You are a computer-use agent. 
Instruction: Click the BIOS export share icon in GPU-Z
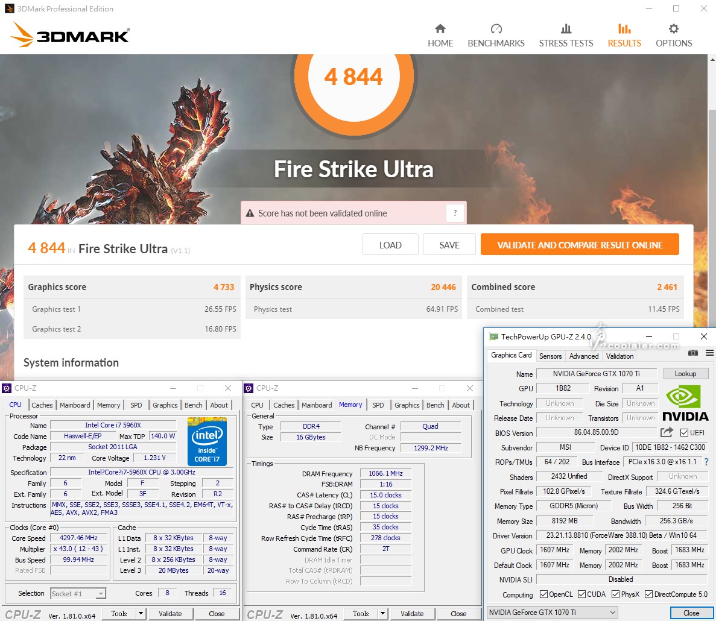(667, 432)
